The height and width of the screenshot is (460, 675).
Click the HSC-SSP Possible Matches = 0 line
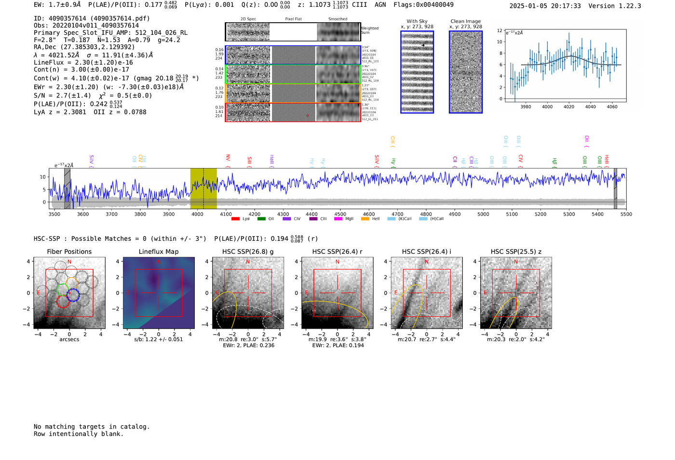click(x=120, y=238)
